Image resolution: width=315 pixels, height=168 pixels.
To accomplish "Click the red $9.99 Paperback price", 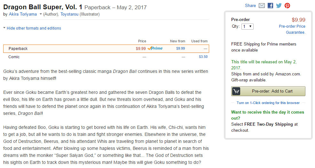I will [141, 49].
